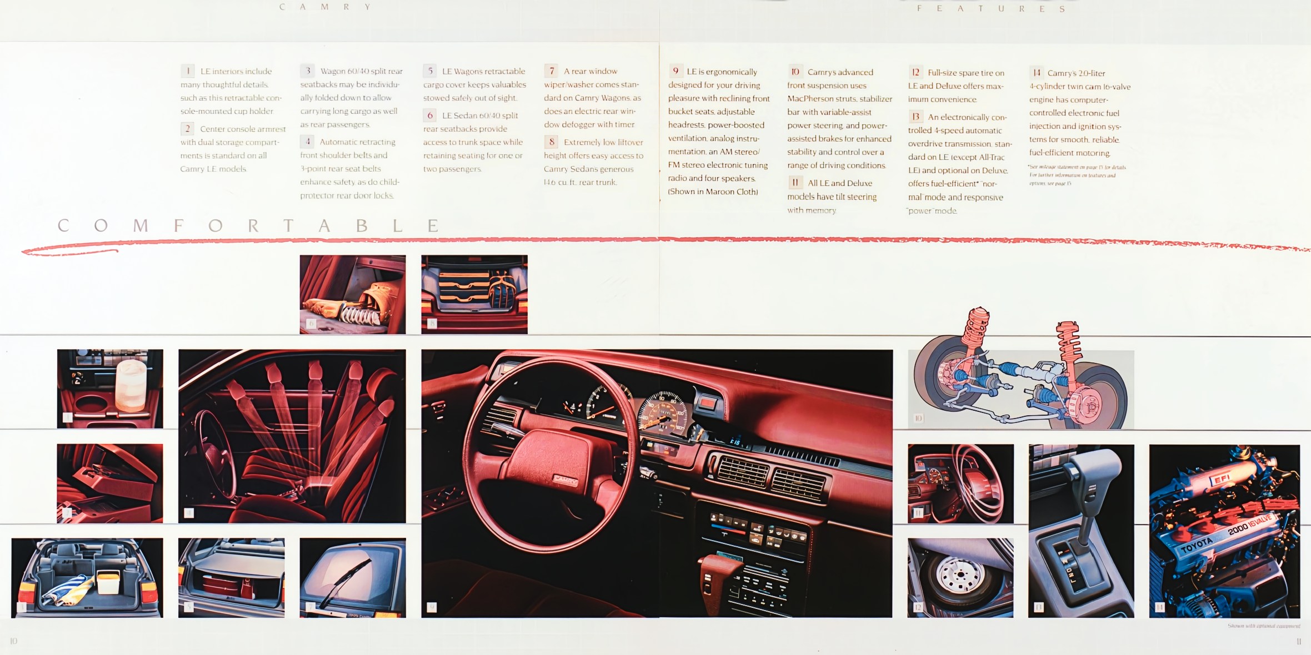1311x655 pixels.
Task: Click number 9 badge in text
Action: [x=675, y=71]
